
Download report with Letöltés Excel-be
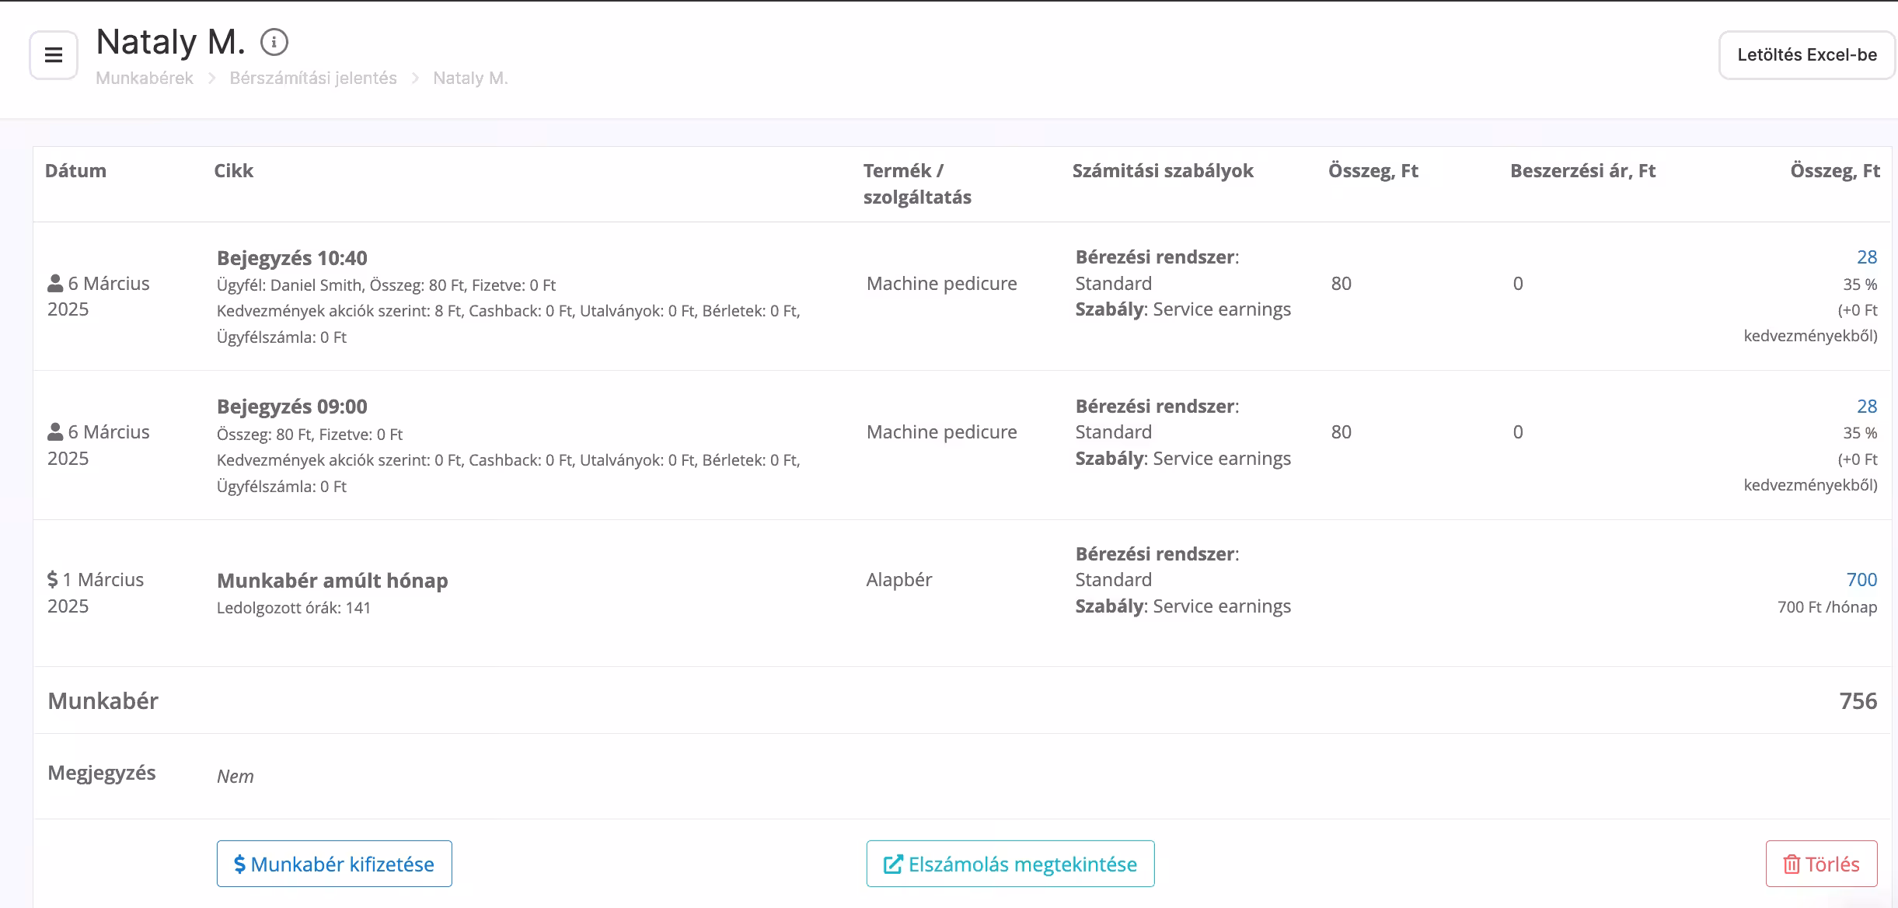coord(1806,55)
